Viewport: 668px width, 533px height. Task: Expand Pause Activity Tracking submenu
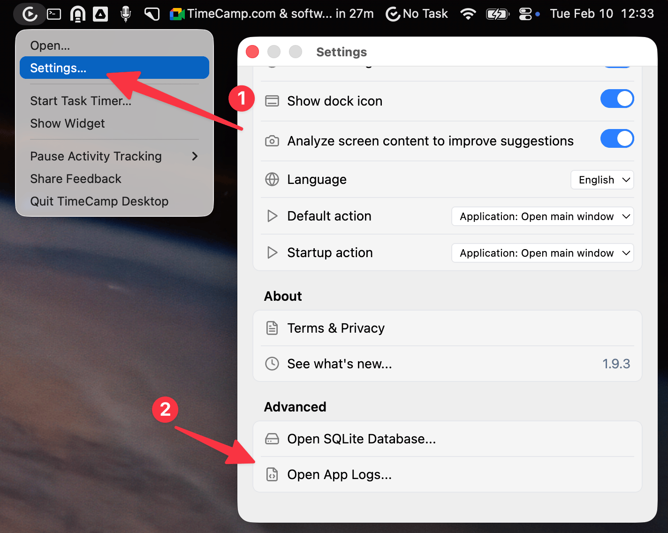pyautogui.click(x=96, y=156)
